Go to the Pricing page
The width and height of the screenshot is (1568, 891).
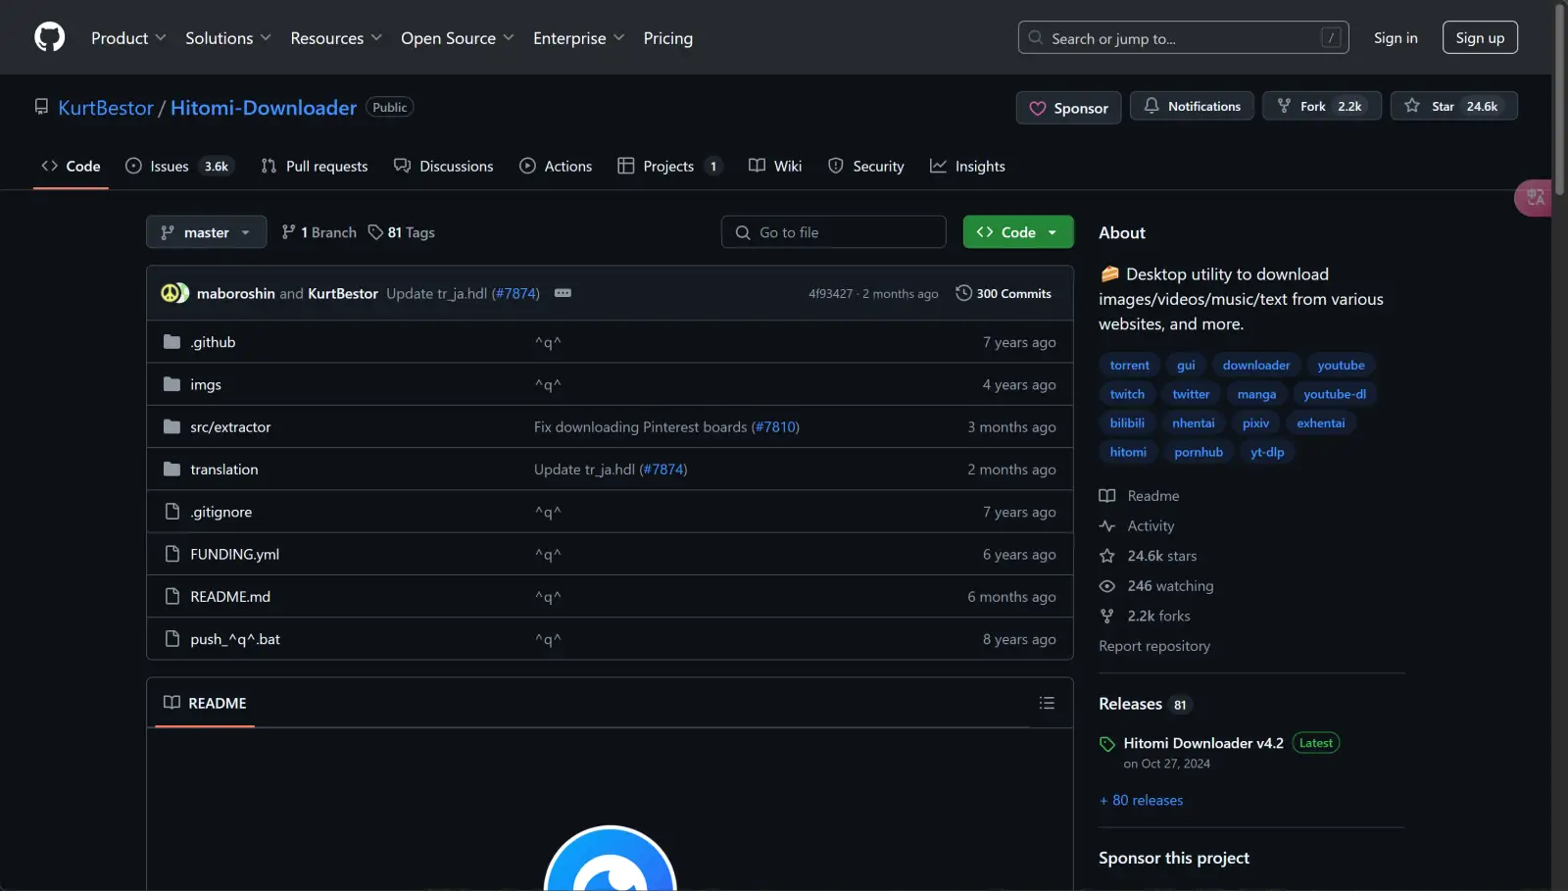tap(667, 38)
